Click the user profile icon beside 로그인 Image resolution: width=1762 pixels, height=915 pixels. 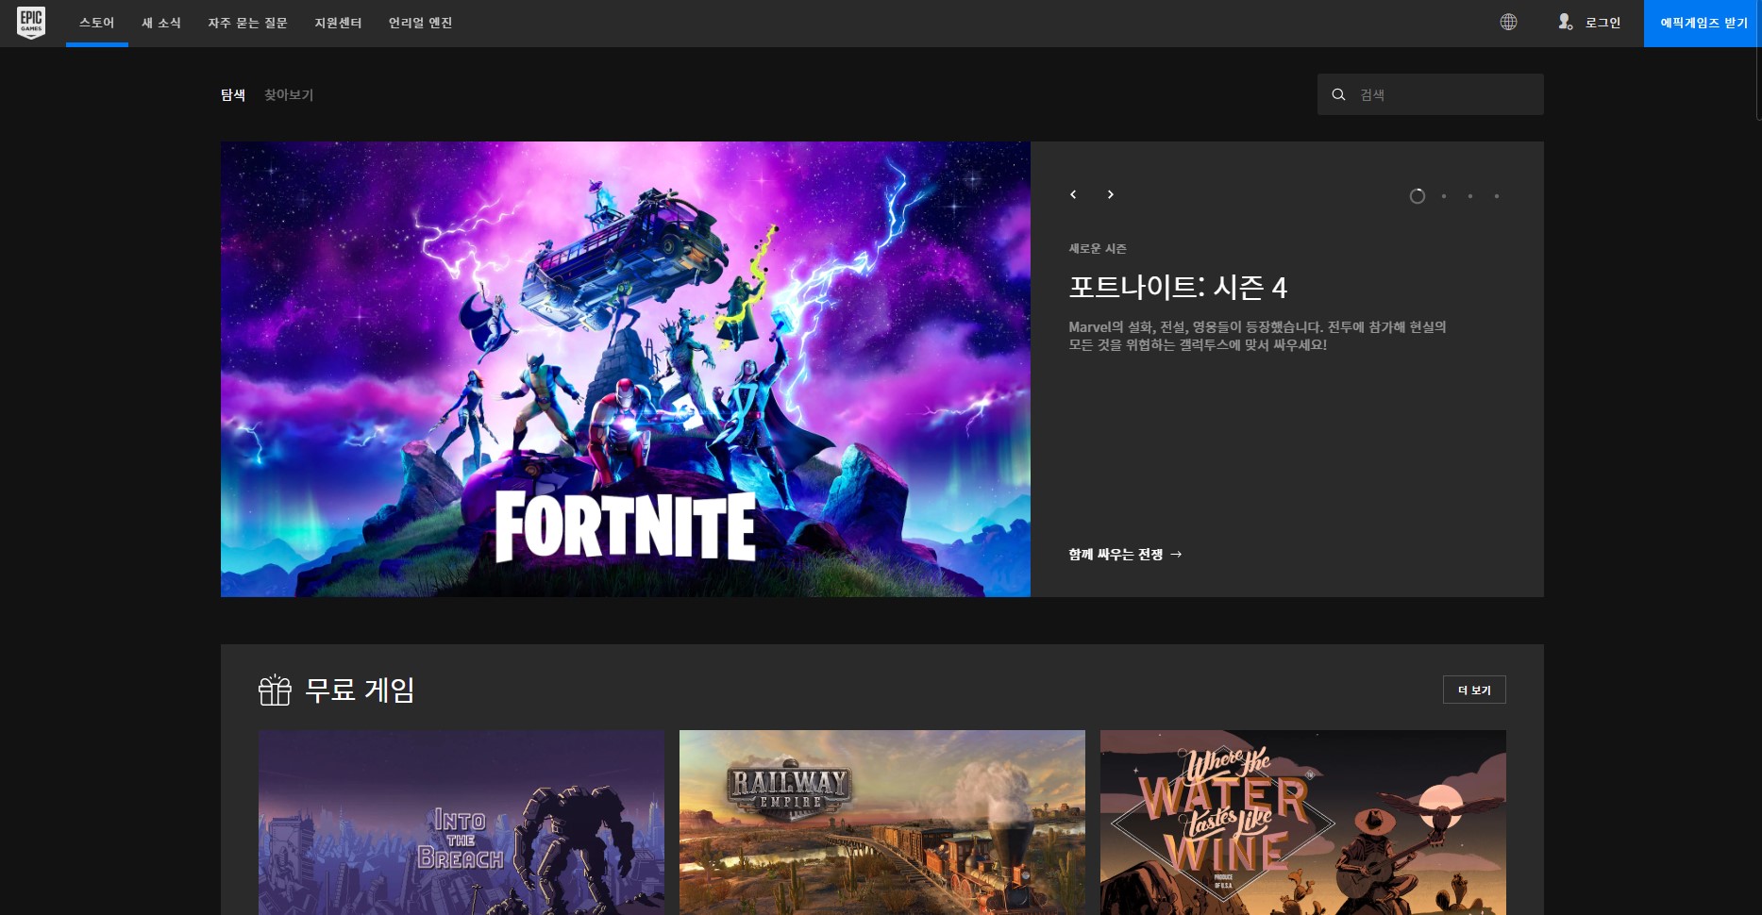(x=1565, y=22)
